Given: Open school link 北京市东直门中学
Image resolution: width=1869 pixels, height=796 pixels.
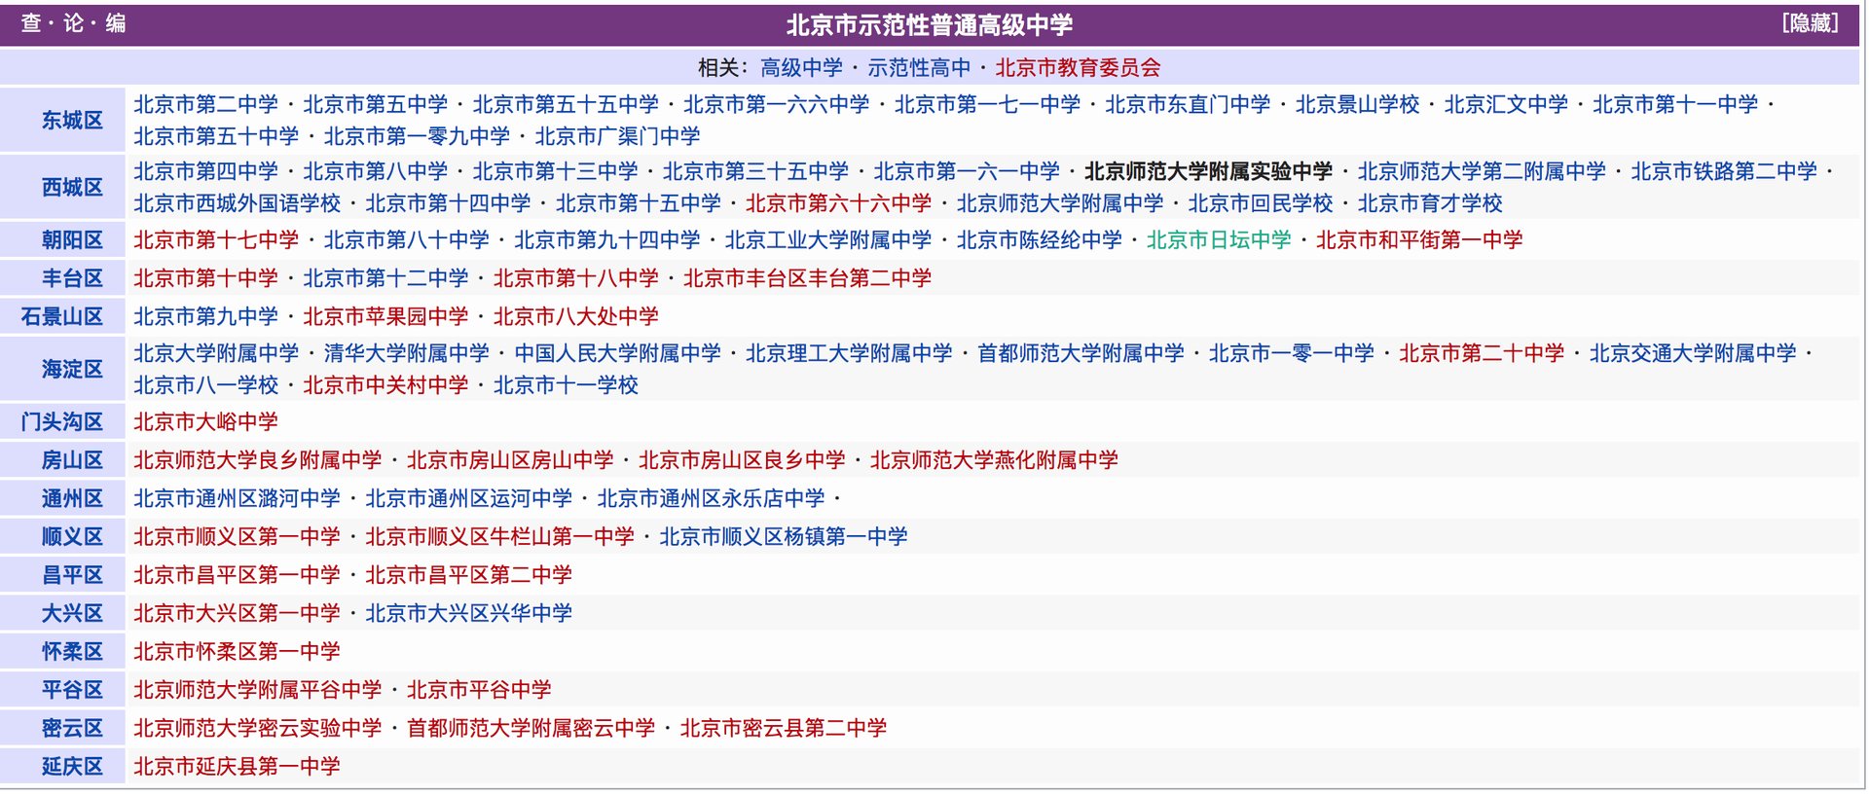Looking at the screenshot, I should (x=1188, y=104).
